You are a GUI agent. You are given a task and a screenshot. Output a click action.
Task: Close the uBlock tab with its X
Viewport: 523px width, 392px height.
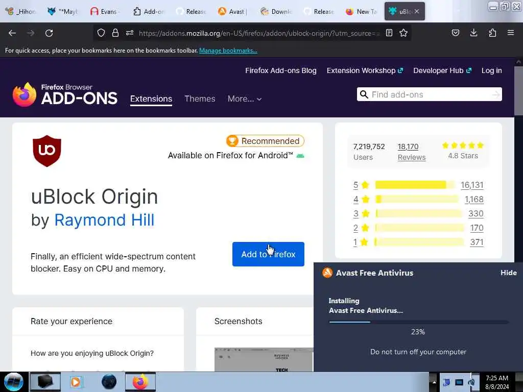point(417,11)
